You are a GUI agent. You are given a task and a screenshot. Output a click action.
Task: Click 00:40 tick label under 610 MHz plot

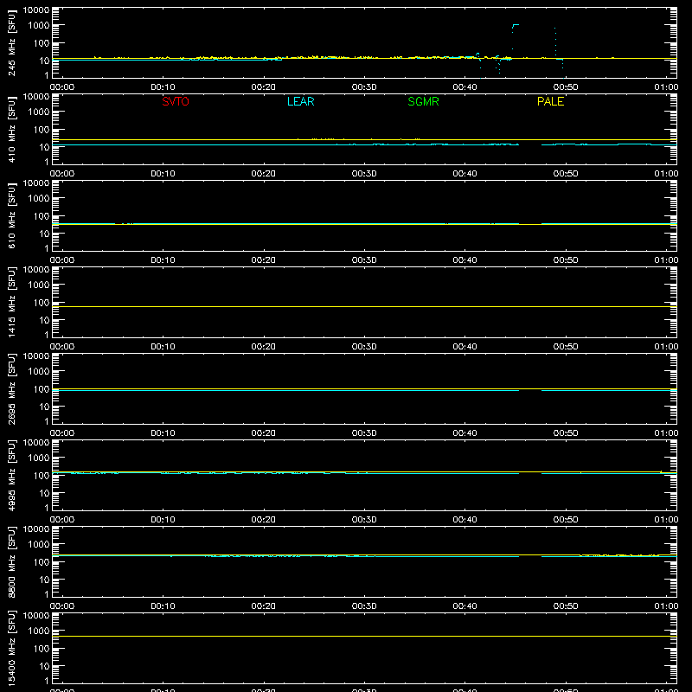(x=465, y=260)
